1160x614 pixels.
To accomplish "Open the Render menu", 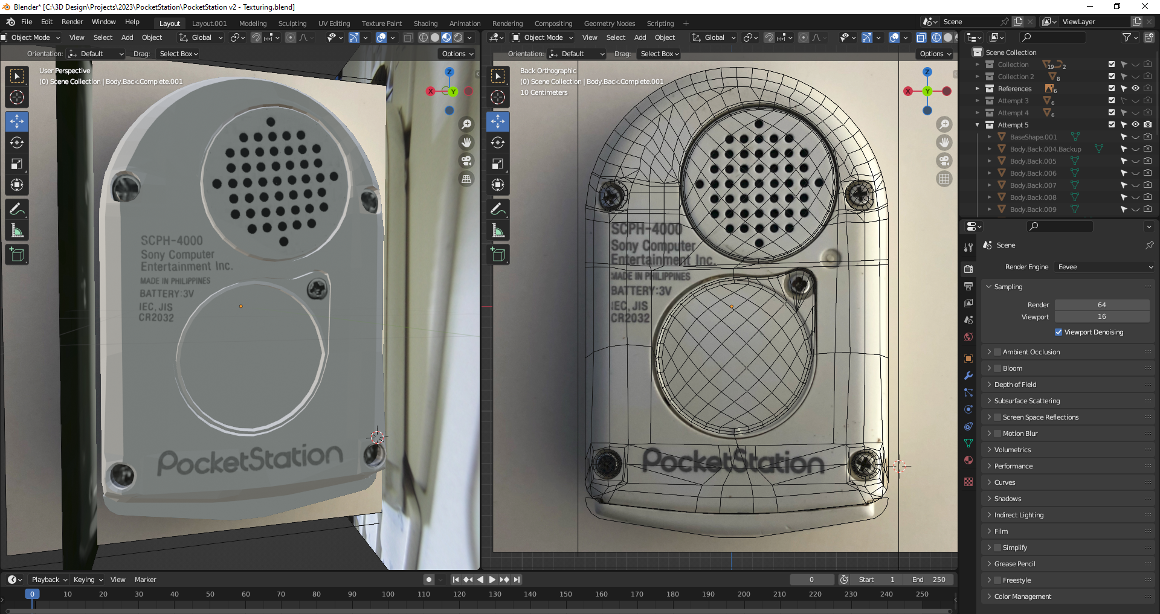I will point(72,22).
